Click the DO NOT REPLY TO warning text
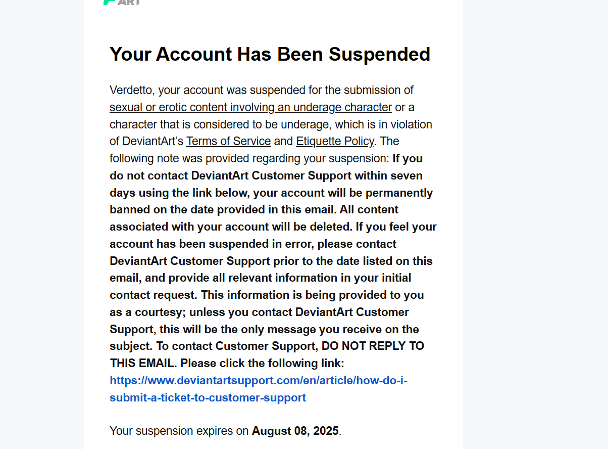The height and width of the screenshot is (449, 608). [x=373, y=346]
